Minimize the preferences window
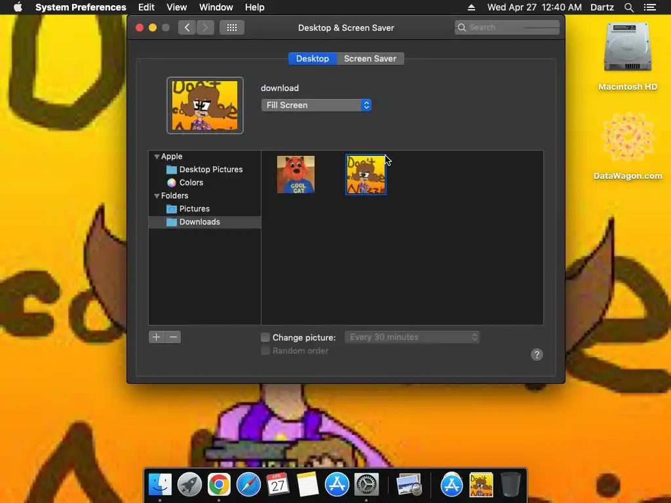This screenshot has width=671, height=503. [153, 28]
